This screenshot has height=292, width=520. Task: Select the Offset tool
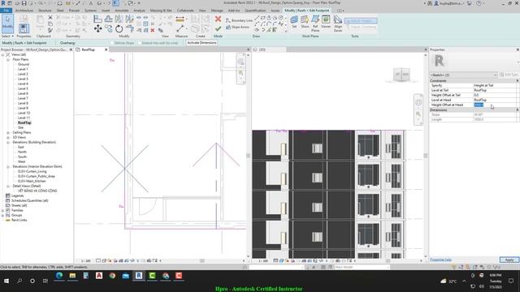108,19
